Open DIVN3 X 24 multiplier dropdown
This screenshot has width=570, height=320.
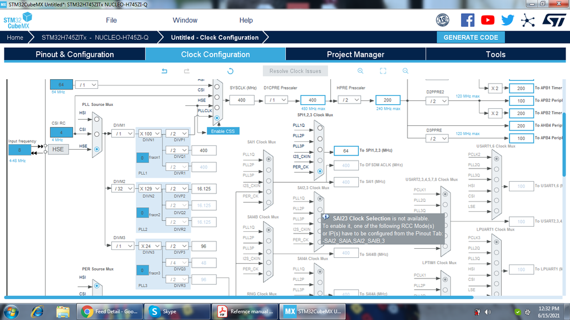(149, 246)
